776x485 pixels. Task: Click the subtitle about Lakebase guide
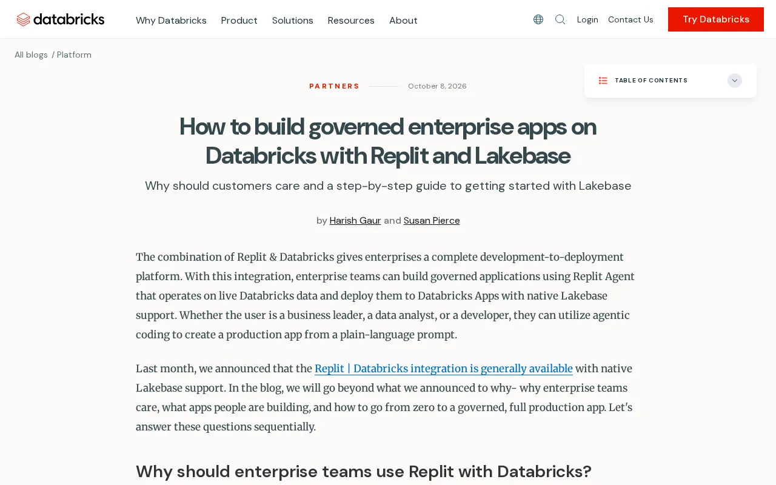(388, 186)
